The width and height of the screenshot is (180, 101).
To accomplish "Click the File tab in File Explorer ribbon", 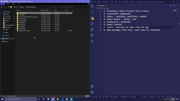I will [3, 4].
